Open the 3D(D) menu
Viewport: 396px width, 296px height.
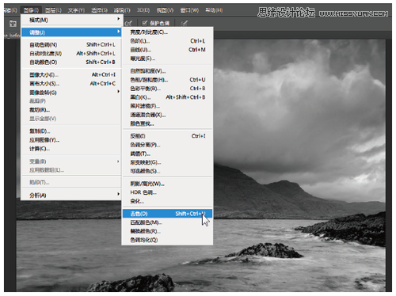click(143, 10)
